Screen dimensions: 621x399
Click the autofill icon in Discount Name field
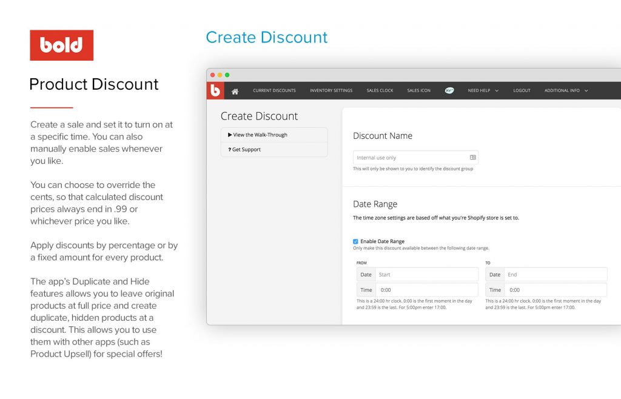473,158
